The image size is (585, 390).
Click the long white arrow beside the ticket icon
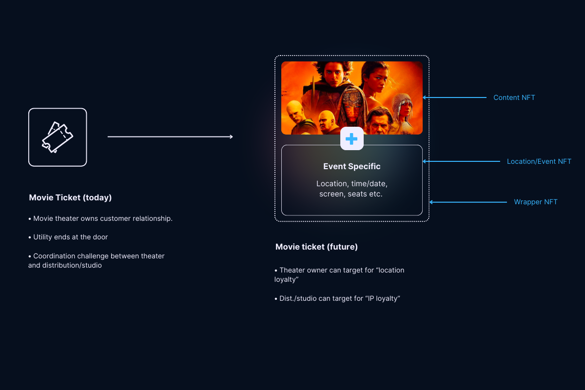pyautogui.click(x=170, y=137)
